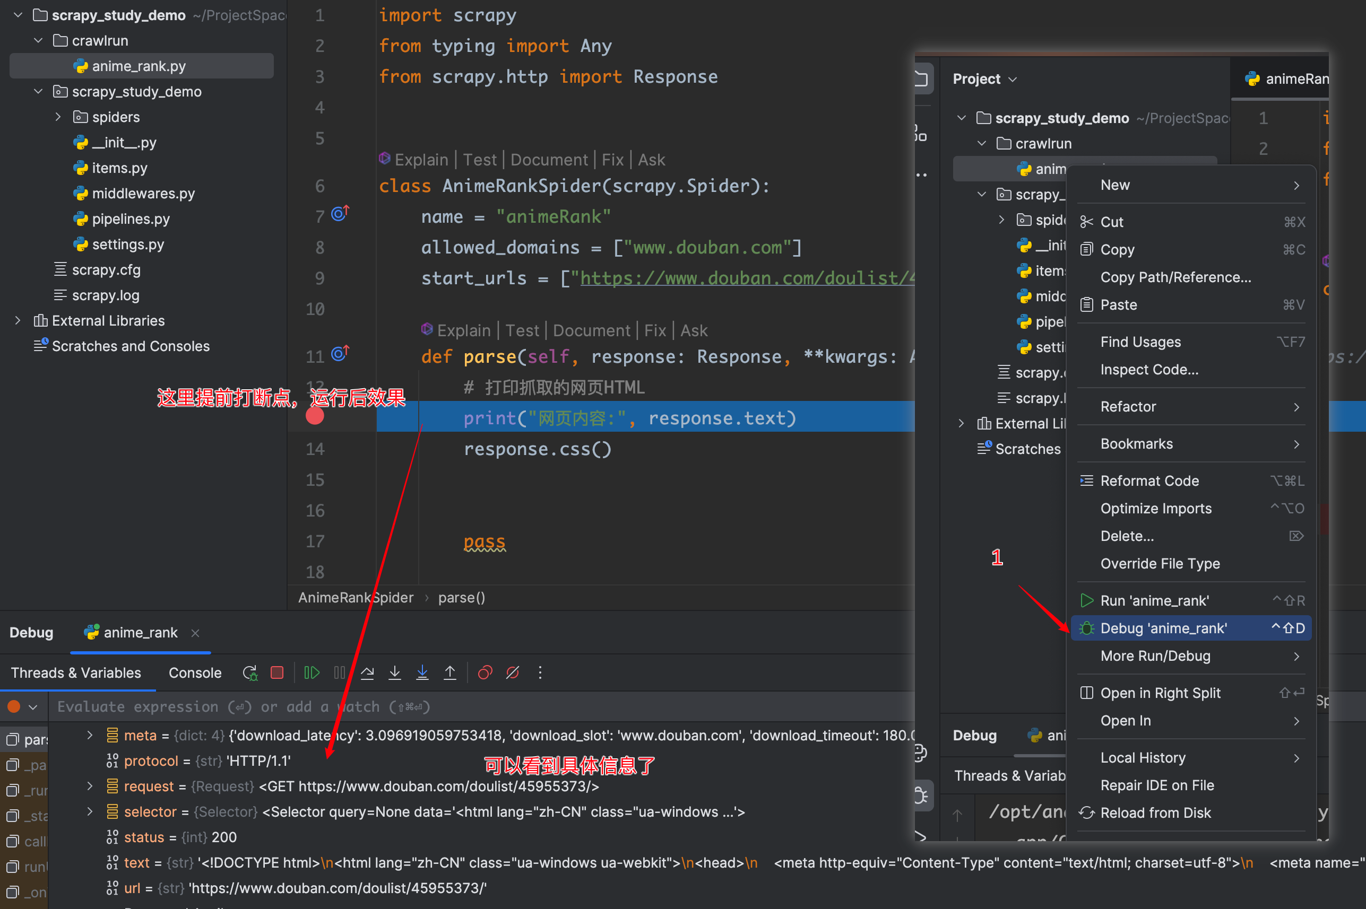Expand the spiders folder
The image size is (1366, 909).
[x=58, y=117]
